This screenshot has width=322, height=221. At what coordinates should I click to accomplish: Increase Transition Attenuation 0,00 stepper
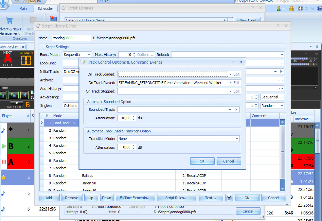[134, 146]
